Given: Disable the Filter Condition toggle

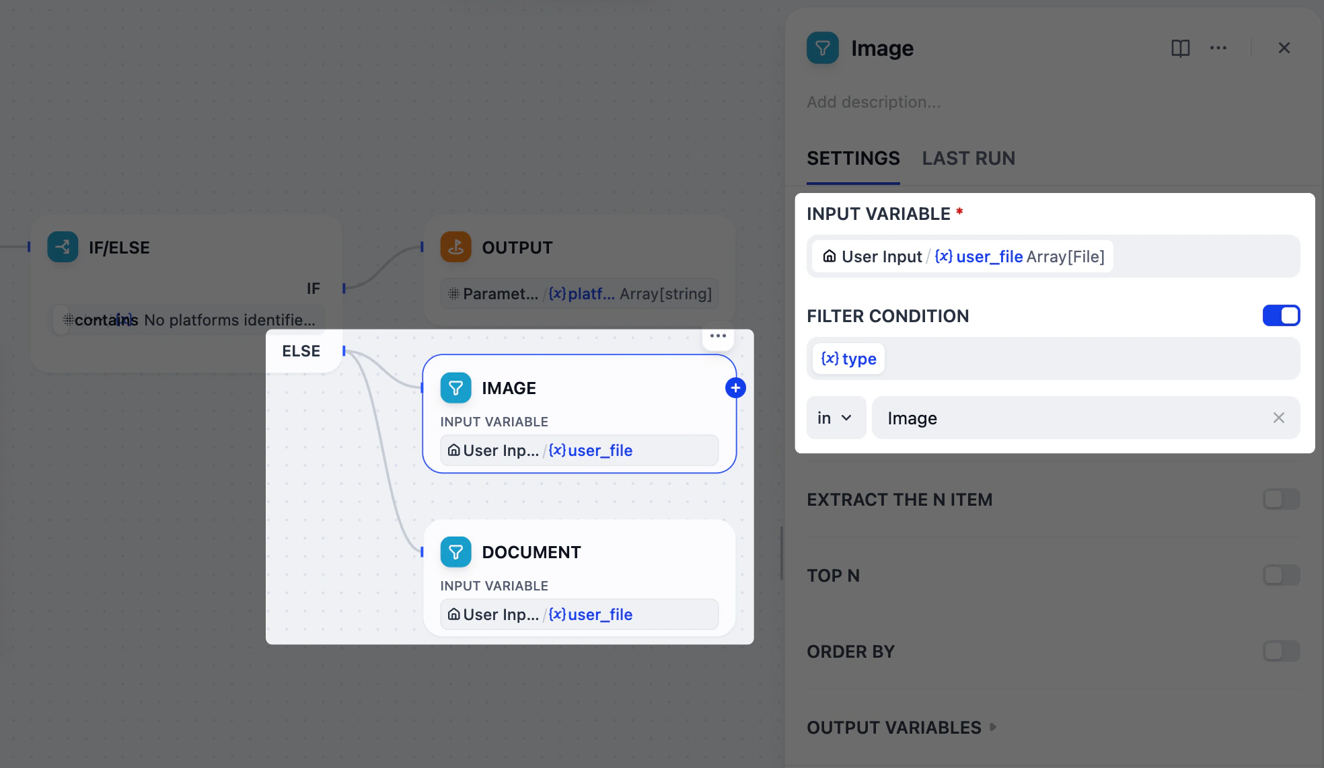Looking at the screenshot, I should 1280,315.
